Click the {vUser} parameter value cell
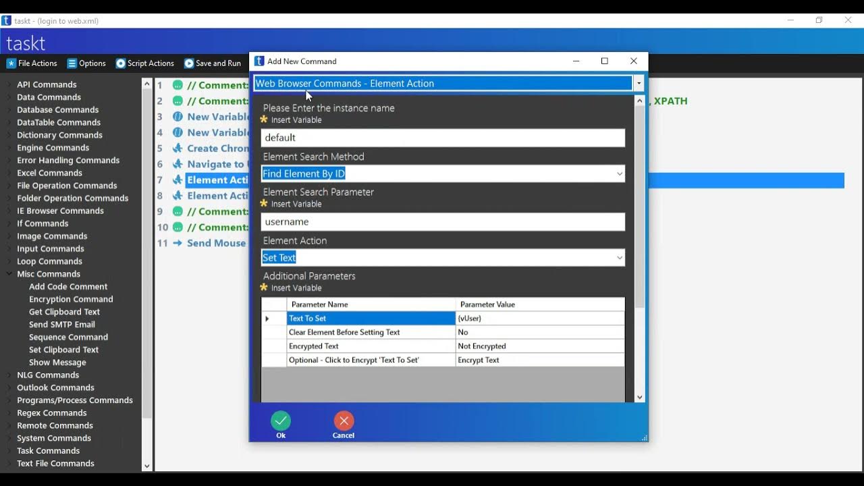864x486 pixels. (x=540, y=319)
